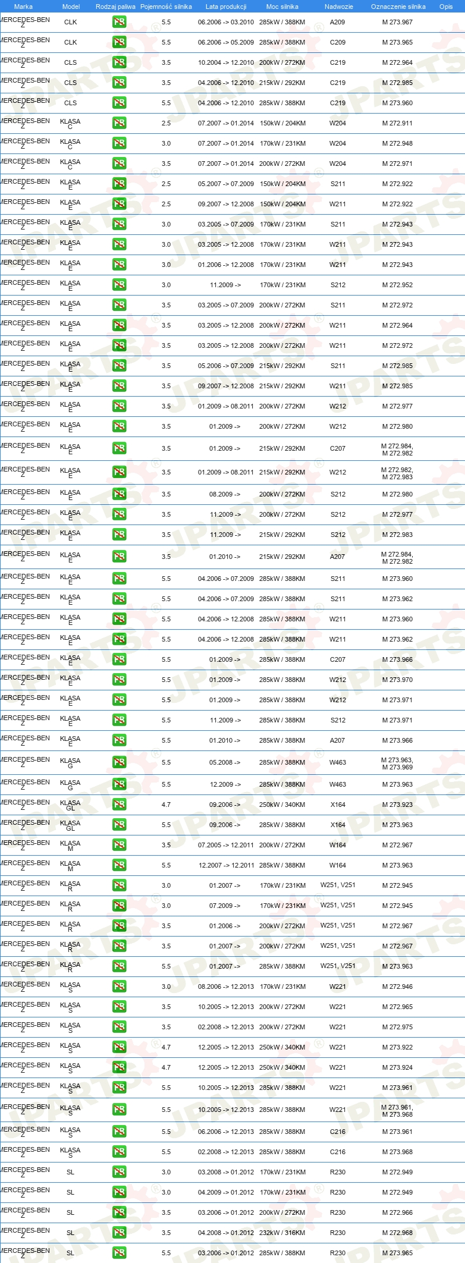
Task: Click fuel icon in W164 3.5 row
Action: [119, 845]
